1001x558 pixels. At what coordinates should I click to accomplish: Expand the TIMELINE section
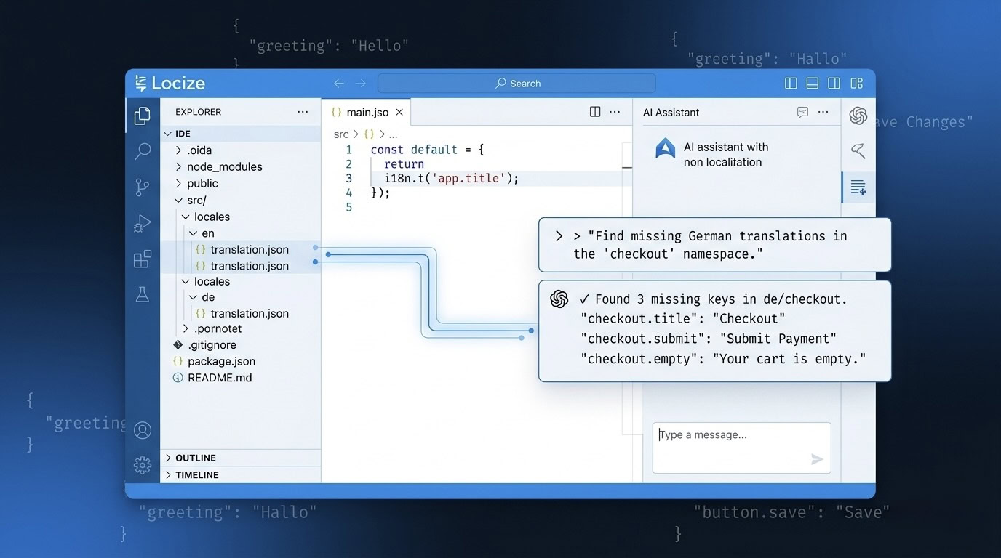(x=196, y=474)
